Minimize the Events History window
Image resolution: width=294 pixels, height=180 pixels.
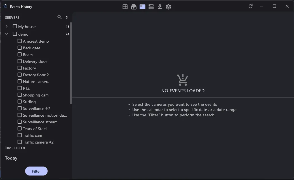[x=262, y=6]
